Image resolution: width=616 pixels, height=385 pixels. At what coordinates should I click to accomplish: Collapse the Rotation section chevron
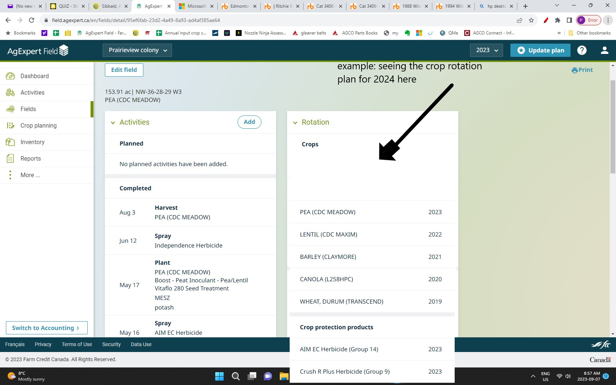295,122
